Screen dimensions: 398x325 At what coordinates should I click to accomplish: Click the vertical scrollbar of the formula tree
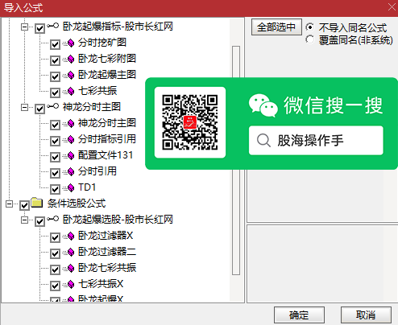pyautogui.click(x=236, y=160)
